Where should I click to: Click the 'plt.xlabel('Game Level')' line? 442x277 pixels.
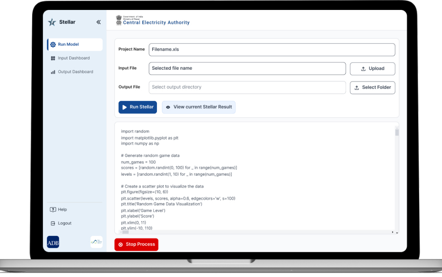(x=143, y=211)
